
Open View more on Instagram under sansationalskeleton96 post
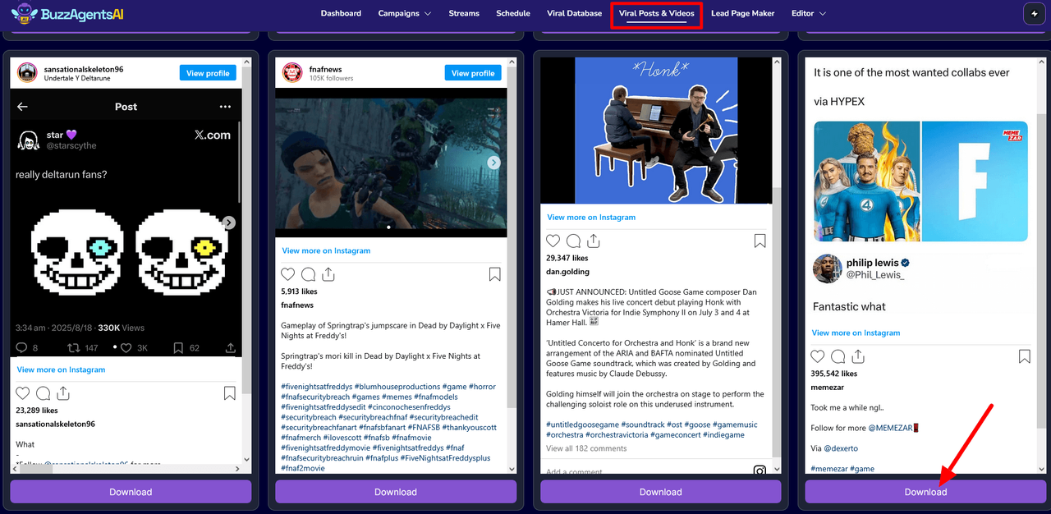click(61, 369)
